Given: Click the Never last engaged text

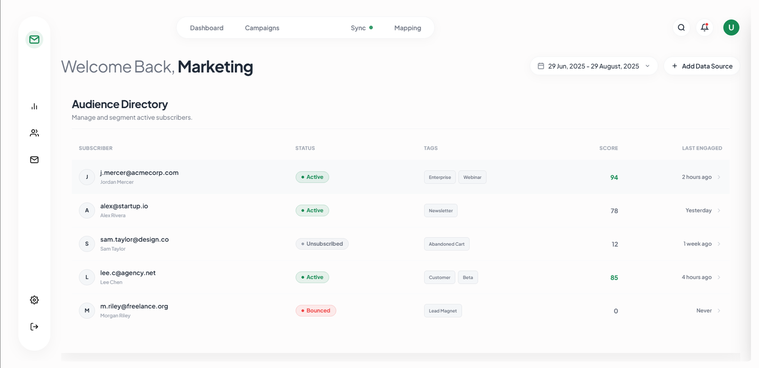Looking at the screenshot, I should [x=704, y=311].
